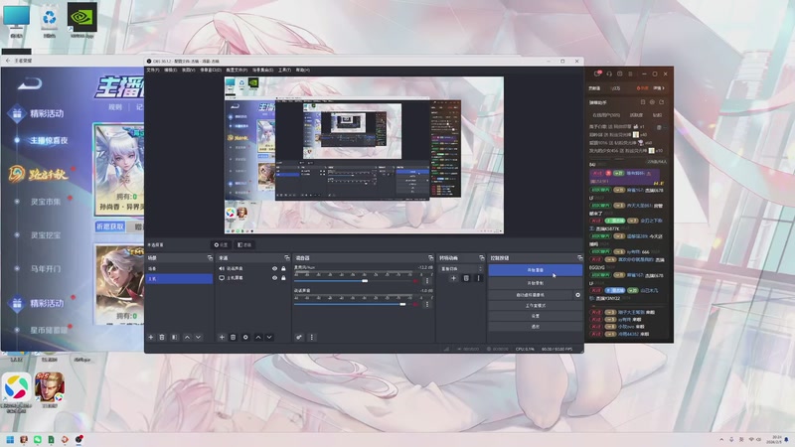This screenshot has width=795, height=447.
Task: Show hidden system tray icons chevron
Action: (x=721, y=439)
